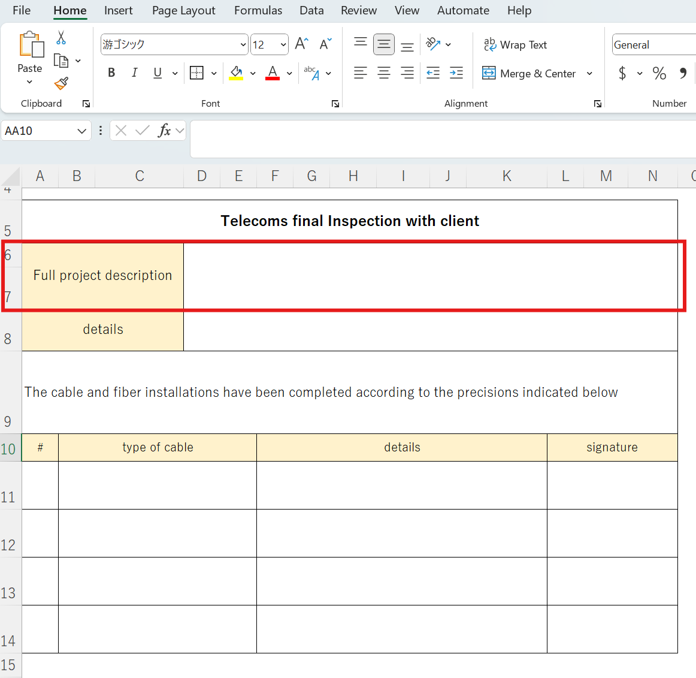Screen dimensions: 696x678
Task: Open the Page Layout tab
Action: (183, 10)
